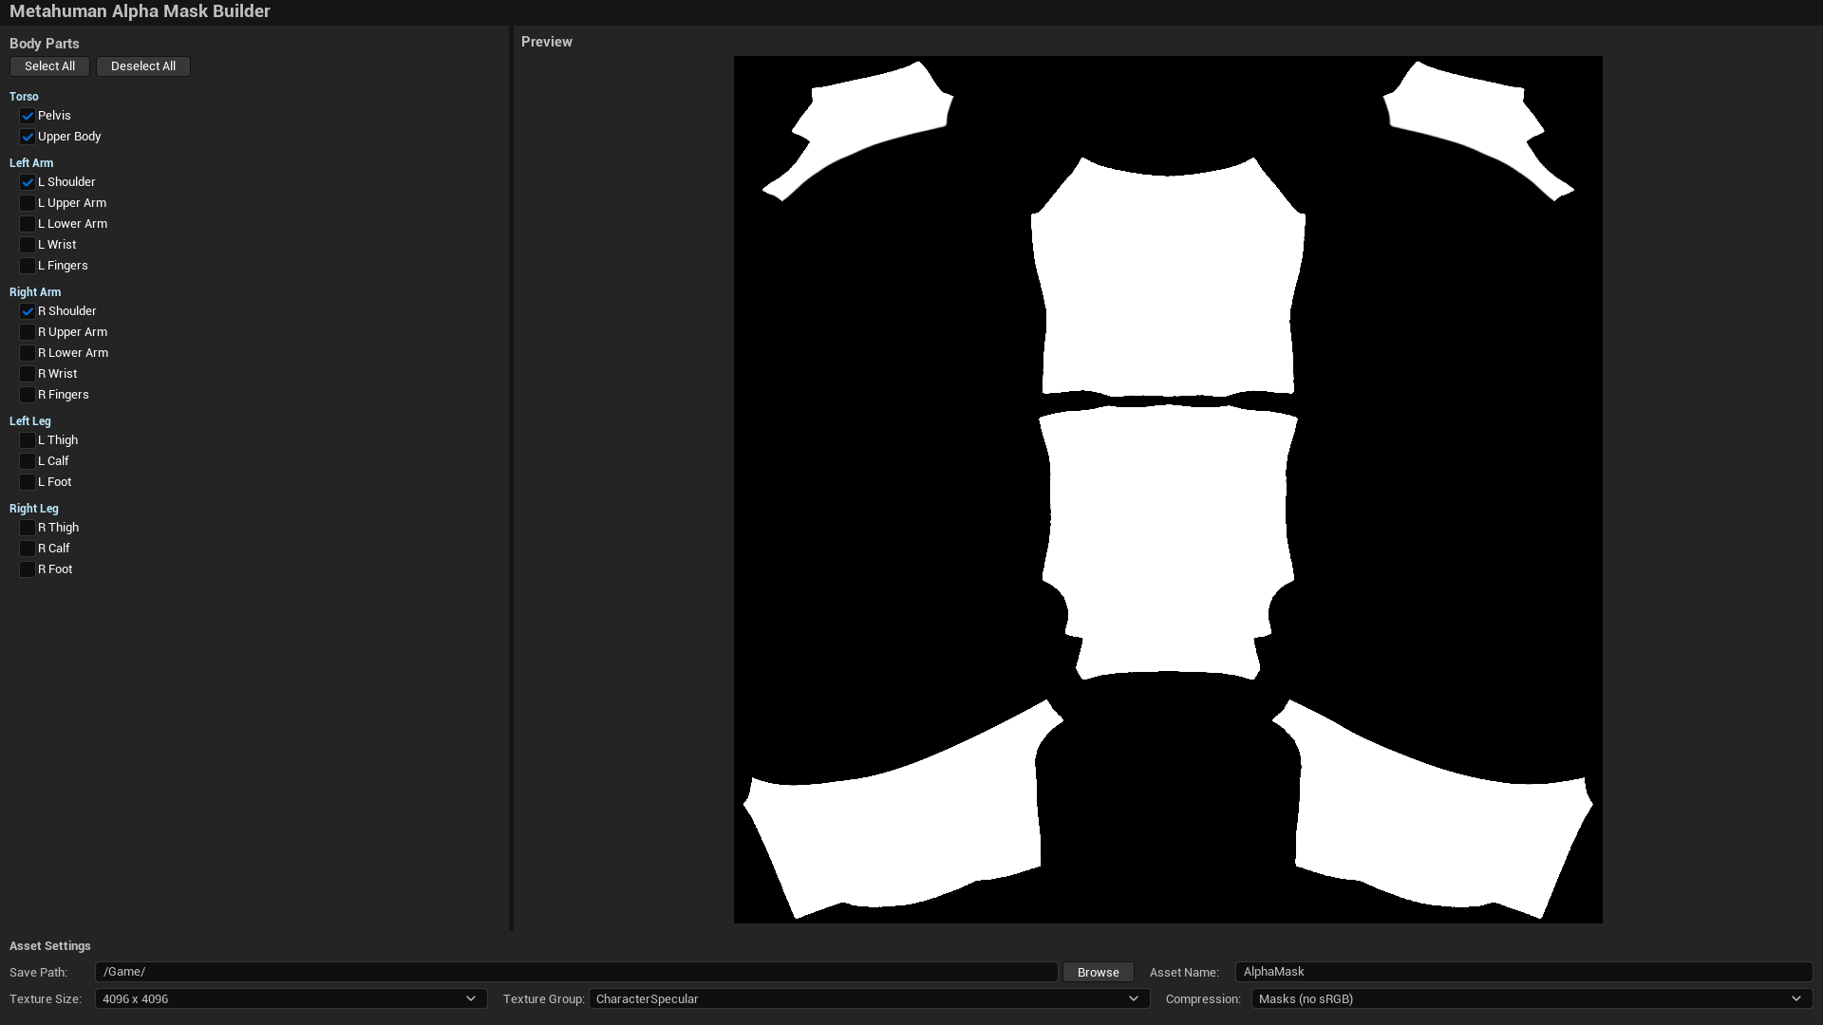The height and width of the screenshot is (1025, 1823).
Task: Click the alpha mask preview image
Action: coord(1168,490)
